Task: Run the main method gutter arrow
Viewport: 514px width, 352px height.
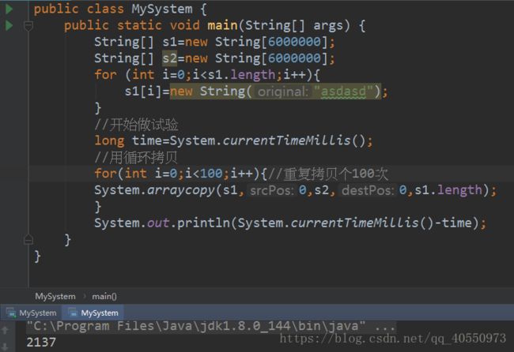Action: click(9, 25)
